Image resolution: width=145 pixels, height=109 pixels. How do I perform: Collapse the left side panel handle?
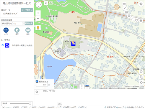(x=35, y=59)
